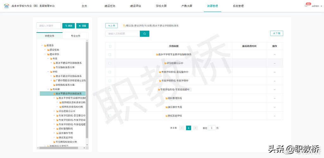The height and width of the screenshot is (158, 324).
Task: Click folder icon of 根目录 in tree
Action: [x=45, y=46]
